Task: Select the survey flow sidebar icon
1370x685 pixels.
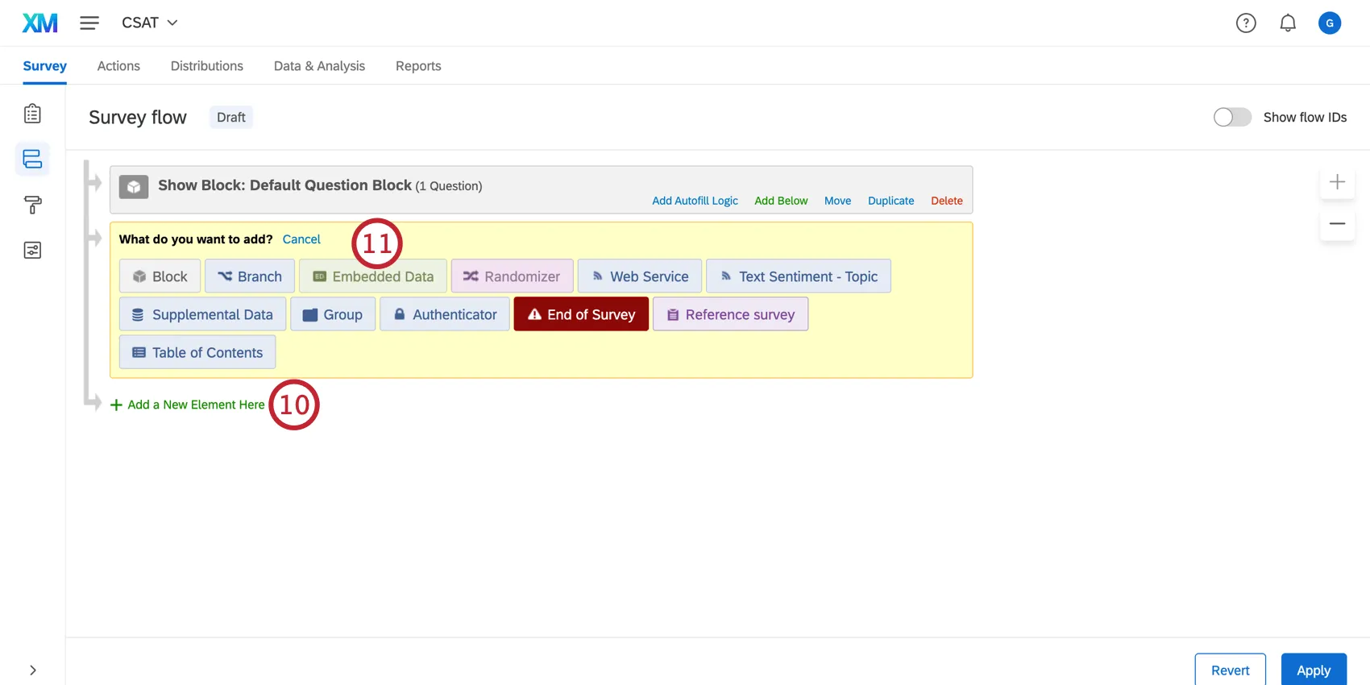Action: click(32, 159)
